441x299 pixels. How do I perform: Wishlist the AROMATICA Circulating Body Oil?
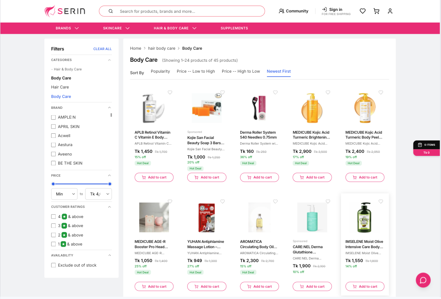pos(275,201)
